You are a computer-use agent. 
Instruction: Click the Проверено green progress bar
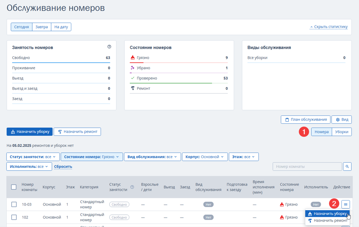tap(171, 83)
